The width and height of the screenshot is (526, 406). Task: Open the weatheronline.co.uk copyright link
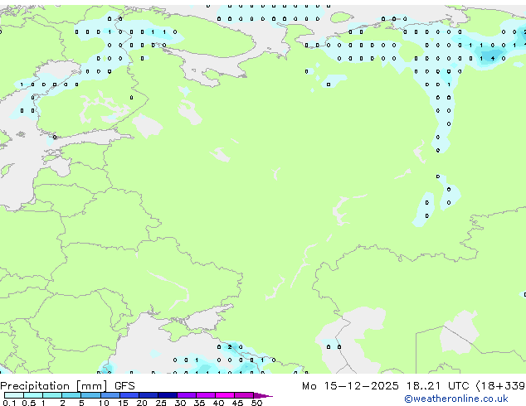455,399
